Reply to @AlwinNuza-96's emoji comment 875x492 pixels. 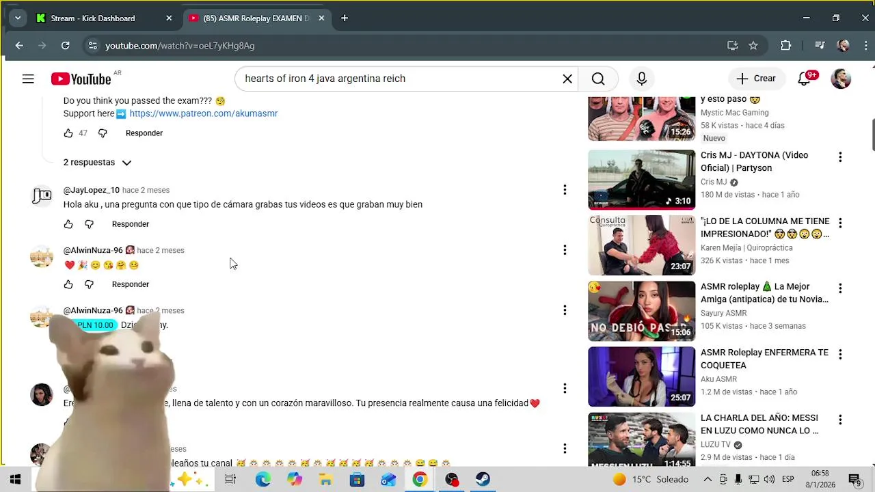point(131,284)
